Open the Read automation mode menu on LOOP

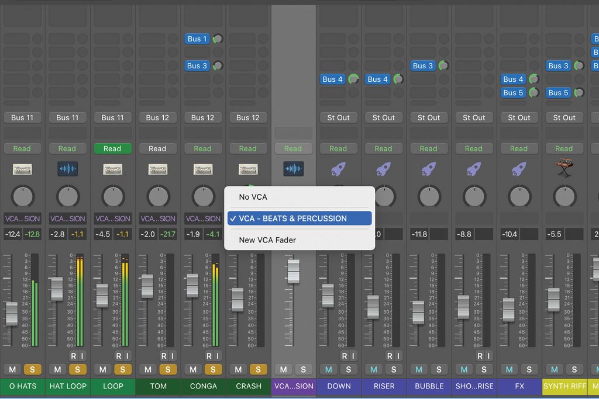point(112,148)
